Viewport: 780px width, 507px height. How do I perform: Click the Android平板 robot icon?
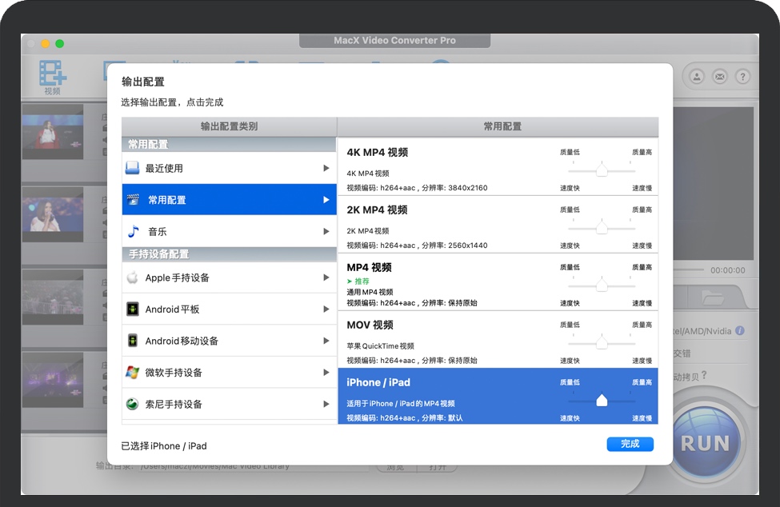tap(133, 309)
